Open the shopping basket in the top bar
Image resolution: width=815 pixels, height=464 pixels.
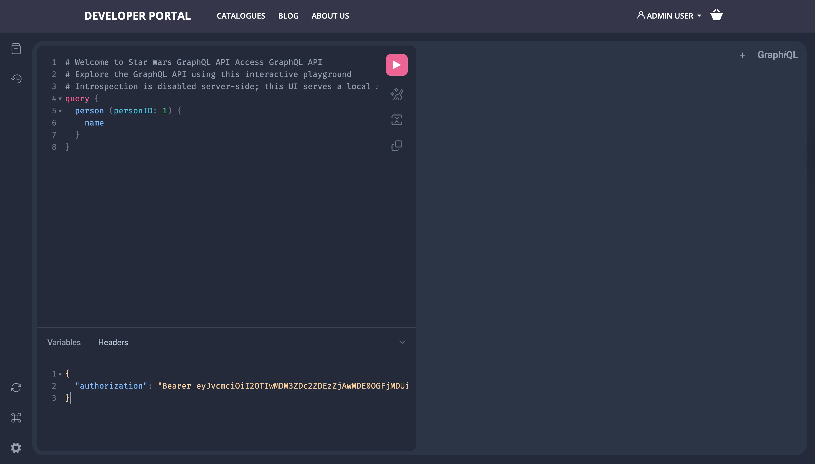(716, 15)
